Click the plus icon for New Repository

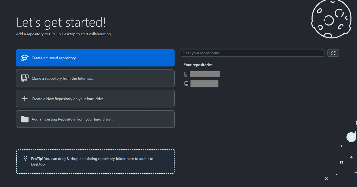click(25, 99)
